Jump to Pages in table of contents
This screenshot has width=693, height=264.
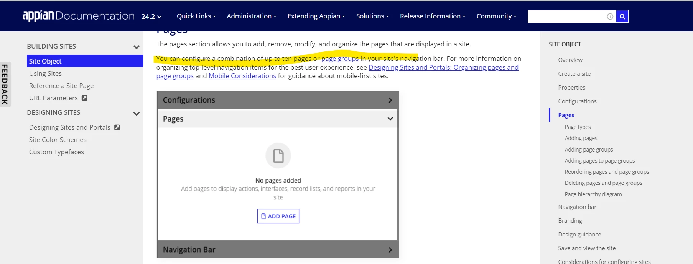(x=566, y=115)
